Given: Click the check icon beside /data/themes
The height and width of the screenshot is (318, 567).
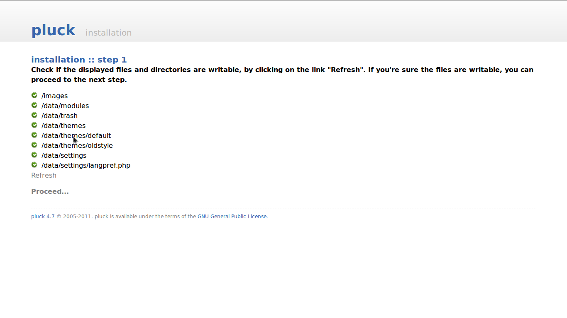Looking at the screenshot, I should (34, 125).
